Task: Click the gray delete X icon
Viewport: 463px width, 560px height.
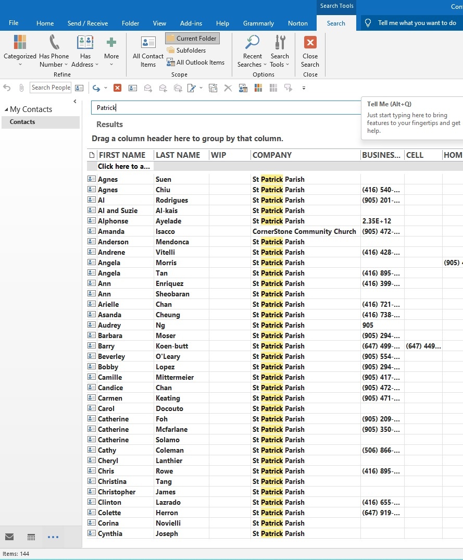Action: [x=228, y=88]
